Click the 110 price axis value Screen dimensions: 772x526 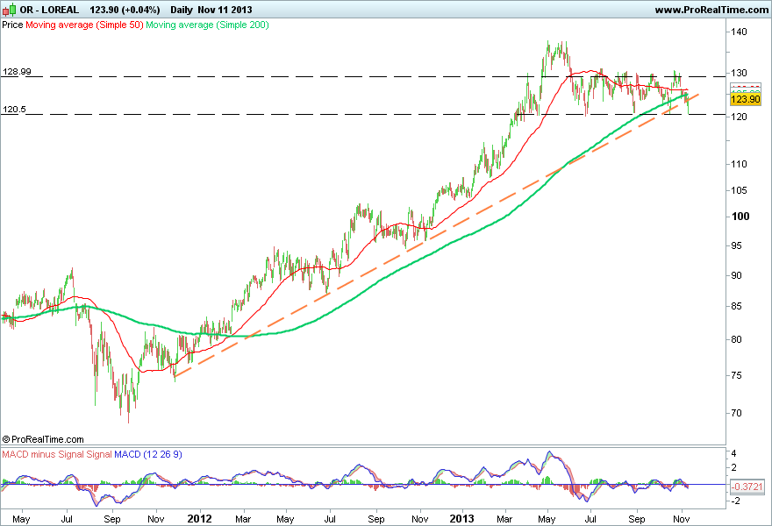[739, 164]
